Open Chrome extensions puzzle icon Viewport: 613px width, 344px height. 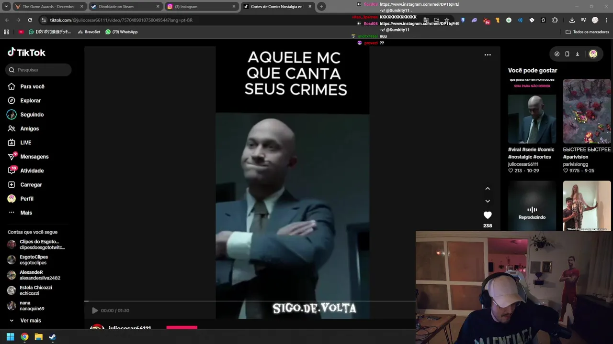555,20
